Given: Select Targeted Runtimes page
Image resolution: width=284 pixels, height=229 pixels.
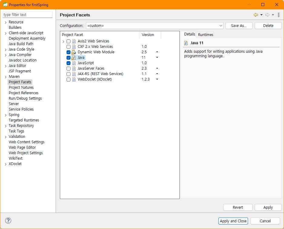Looking at the screenshot, I should pyautogui.click(x=24, y=120).
